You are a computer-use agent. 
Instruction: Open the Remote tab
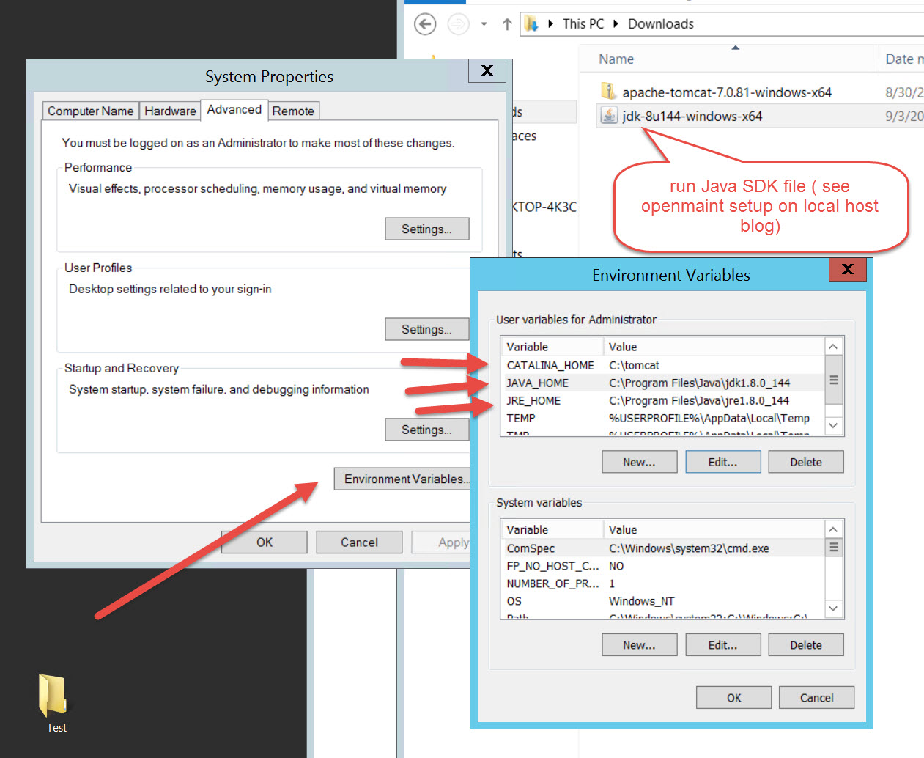293,111
